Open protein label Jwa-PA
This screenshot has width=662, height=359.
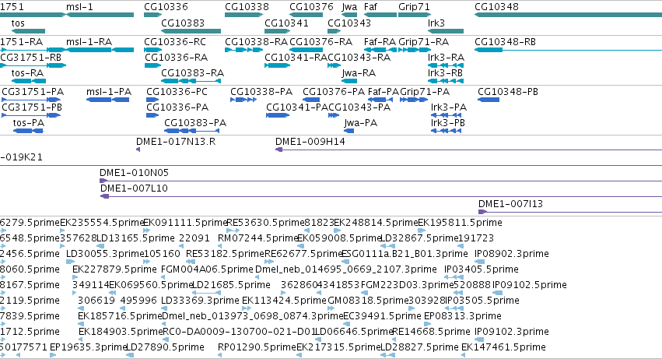coord(360,122)
